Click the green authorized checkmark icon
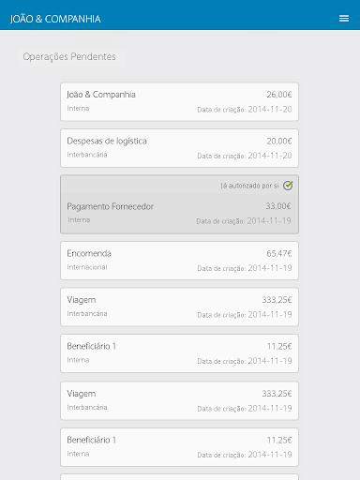 coord(288,186)
